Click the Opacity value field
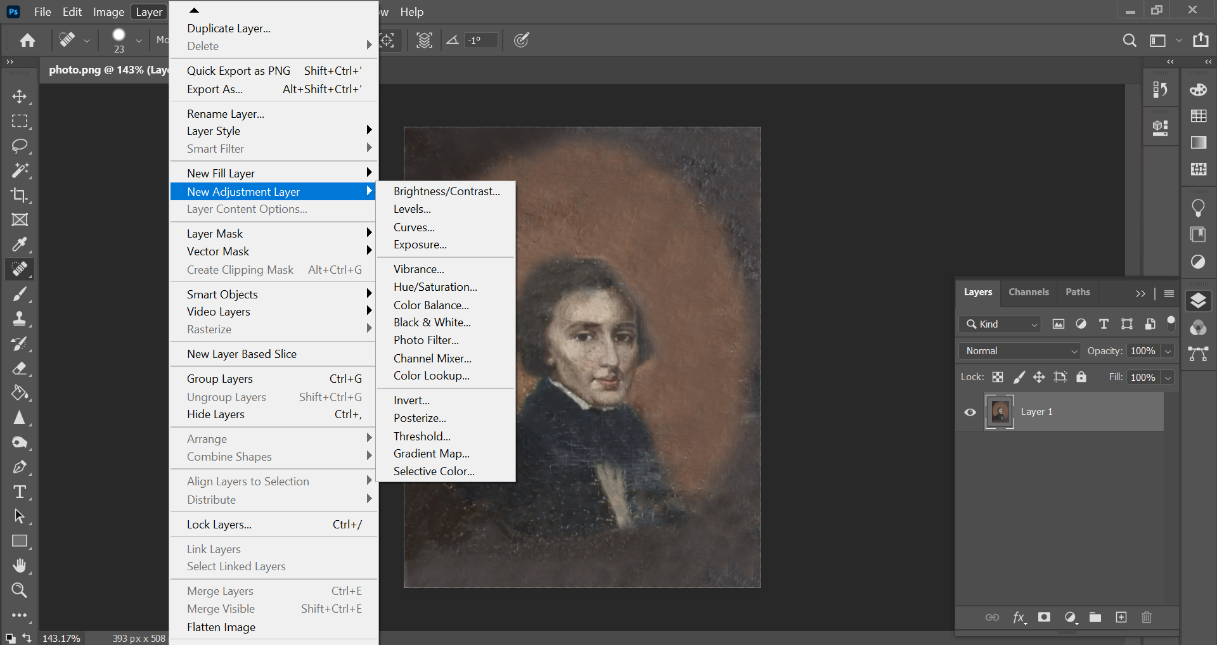The height and width of the screenshot is (645, 1217). [1143, 351]
